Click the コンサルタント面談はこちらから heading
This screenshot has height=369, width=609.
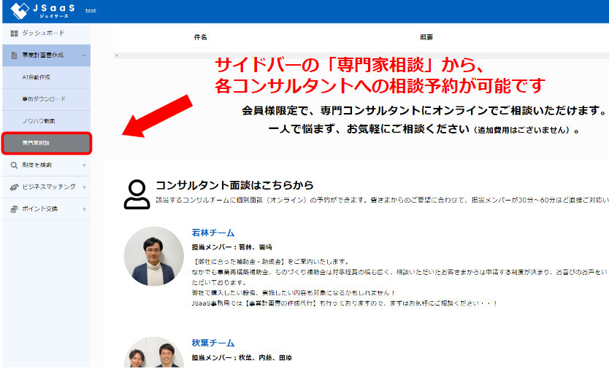pos(234,185)
